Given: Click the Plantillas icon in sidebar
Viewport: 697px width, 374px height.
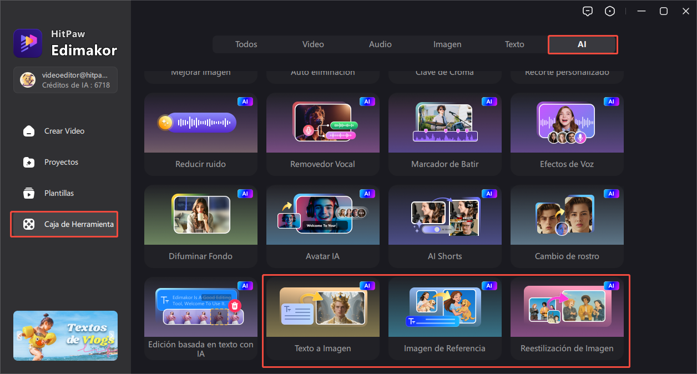Looking at the screenshot, I should coord(28,193).
